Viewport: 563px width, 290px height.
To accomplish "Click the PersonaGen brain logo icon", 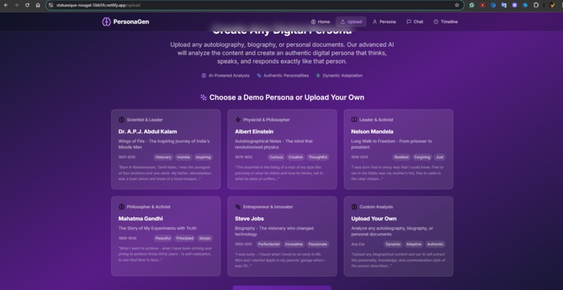I will tap(106, 22).
